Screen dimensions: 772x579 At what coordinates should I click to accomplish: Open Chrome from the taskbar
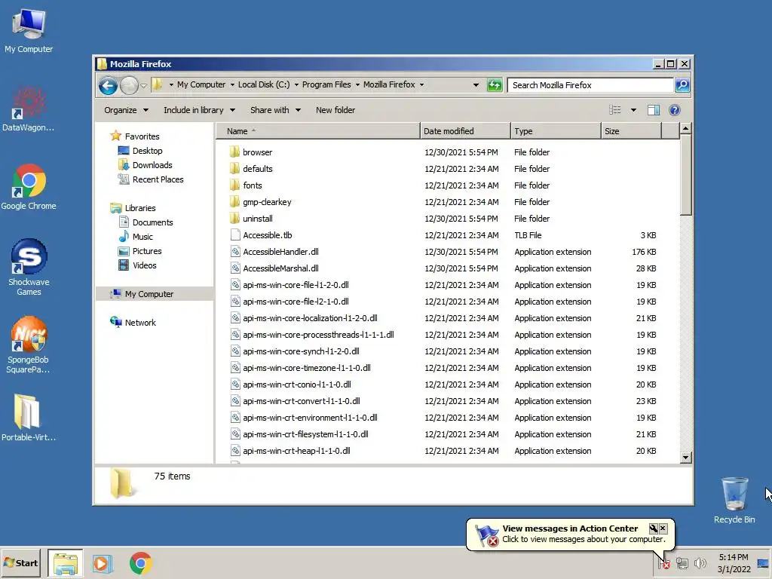click(141, 563)
